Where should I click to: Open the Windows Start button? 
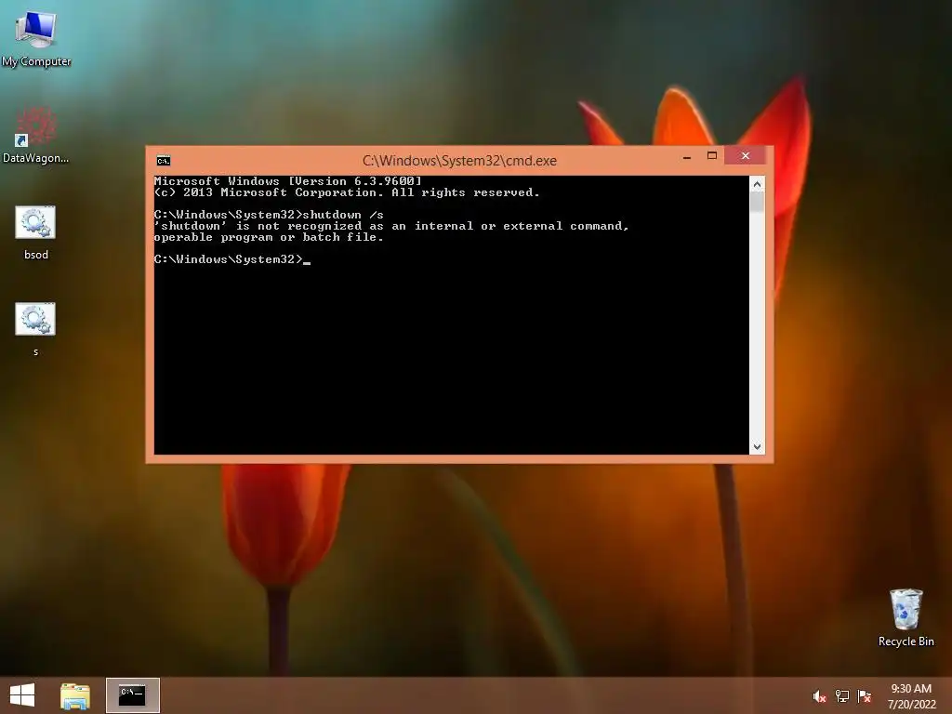[22, 695]
